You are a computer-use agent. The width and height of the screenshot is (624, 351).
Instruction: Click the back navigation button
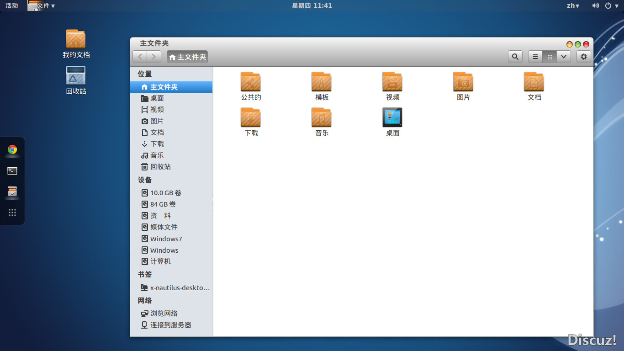tap(140, 57)
